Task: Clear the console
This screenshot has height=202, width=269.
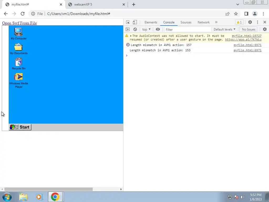Action: (135, 29)
